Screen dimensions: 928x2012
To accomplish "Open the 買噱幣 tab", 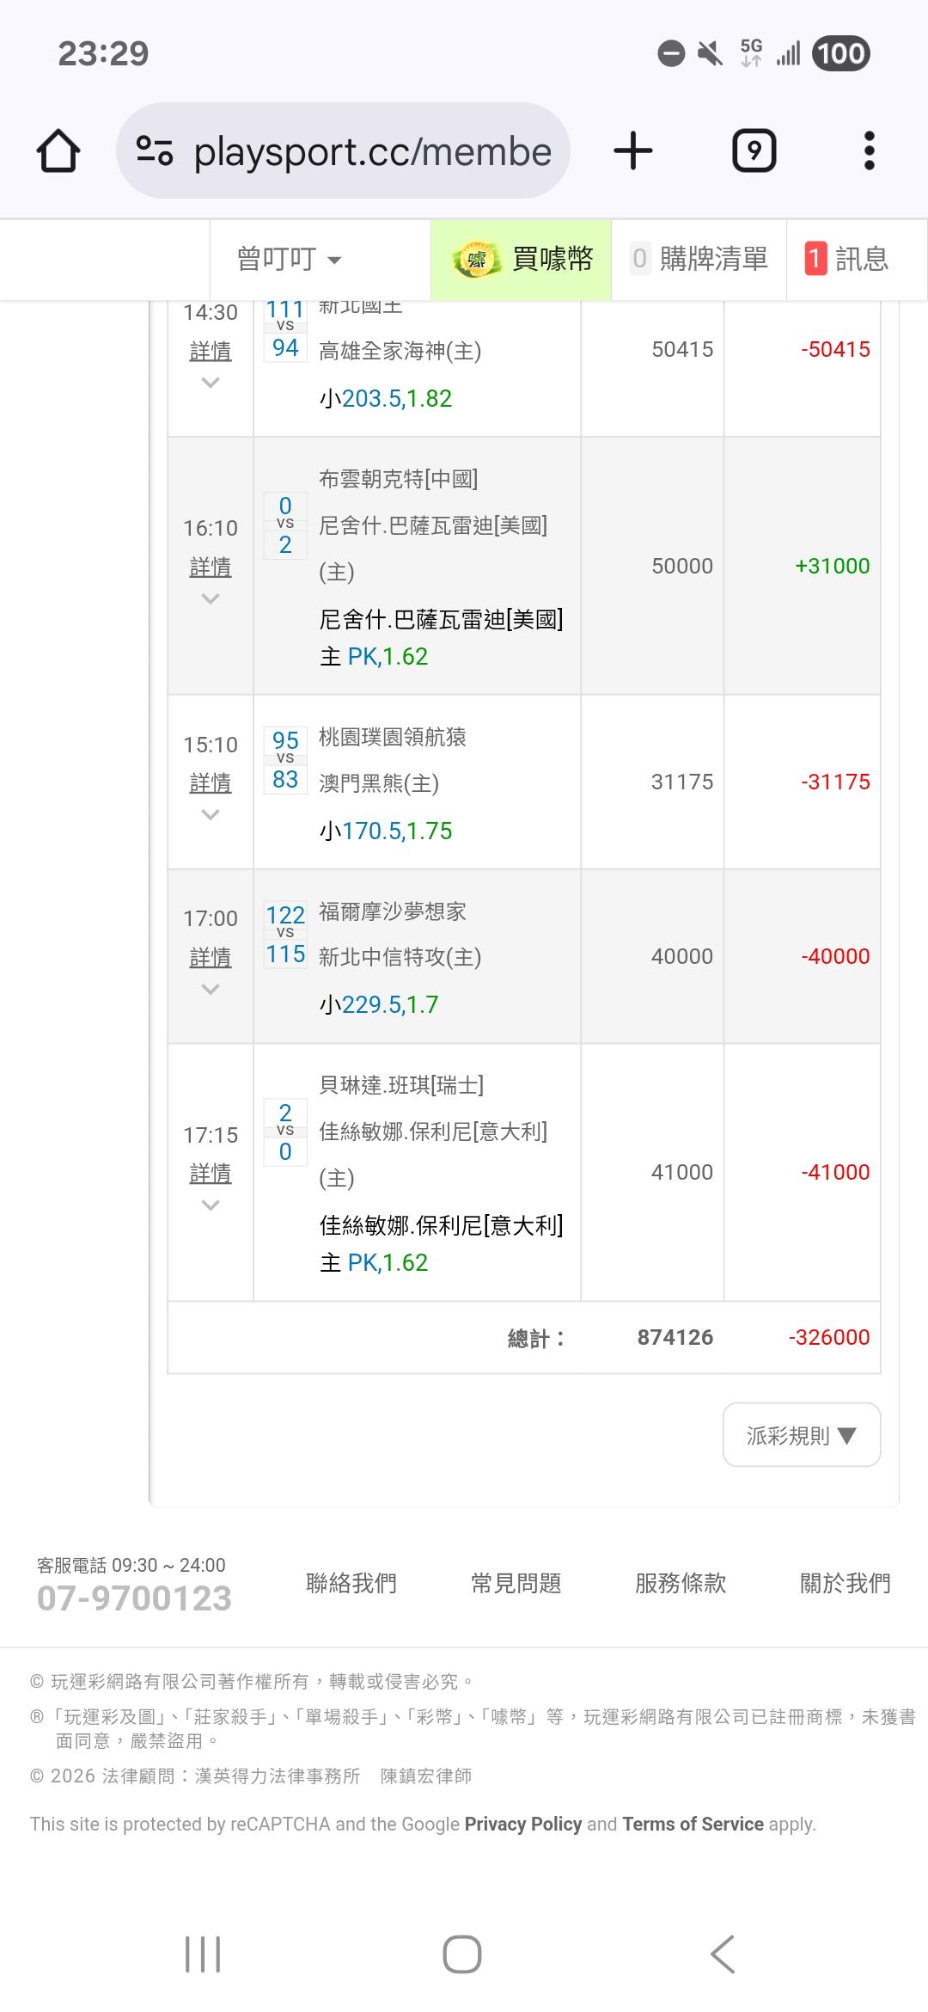I will [522, 259].
